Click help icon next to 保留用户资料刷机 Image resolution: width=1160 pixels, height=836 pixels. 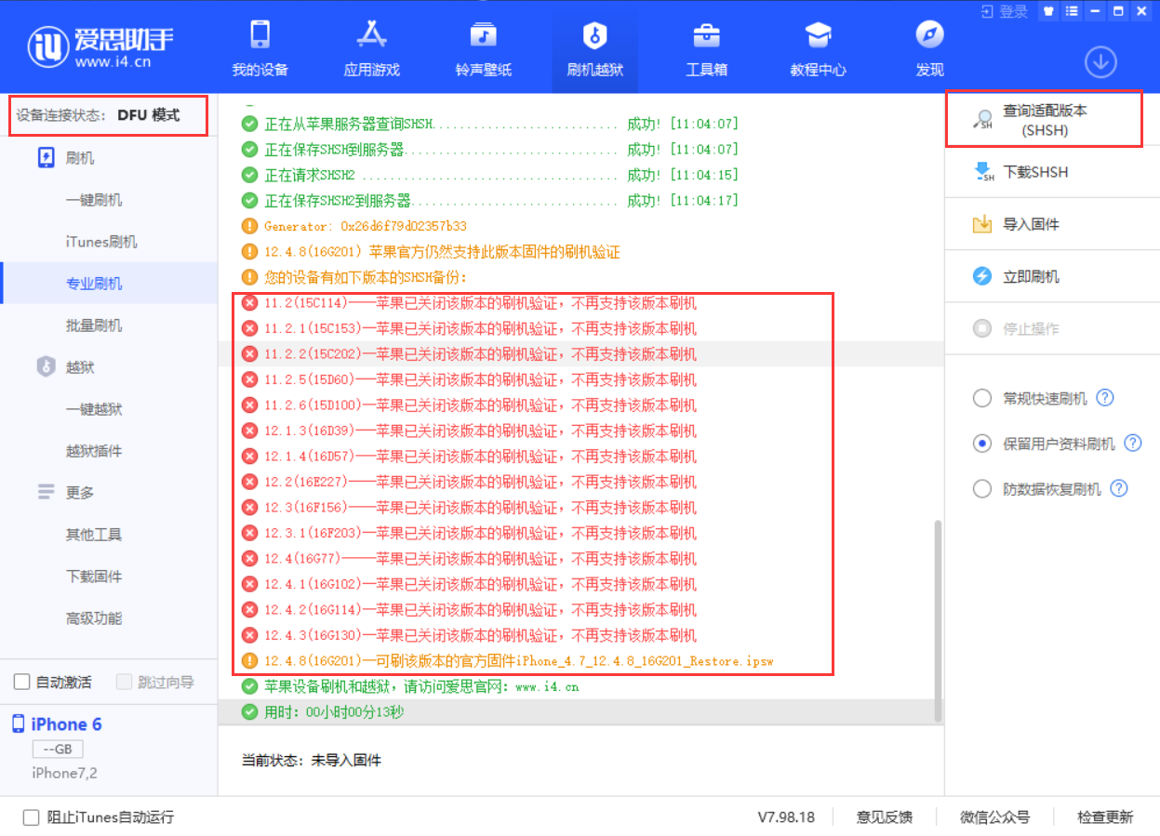(x=1133, y=444)
